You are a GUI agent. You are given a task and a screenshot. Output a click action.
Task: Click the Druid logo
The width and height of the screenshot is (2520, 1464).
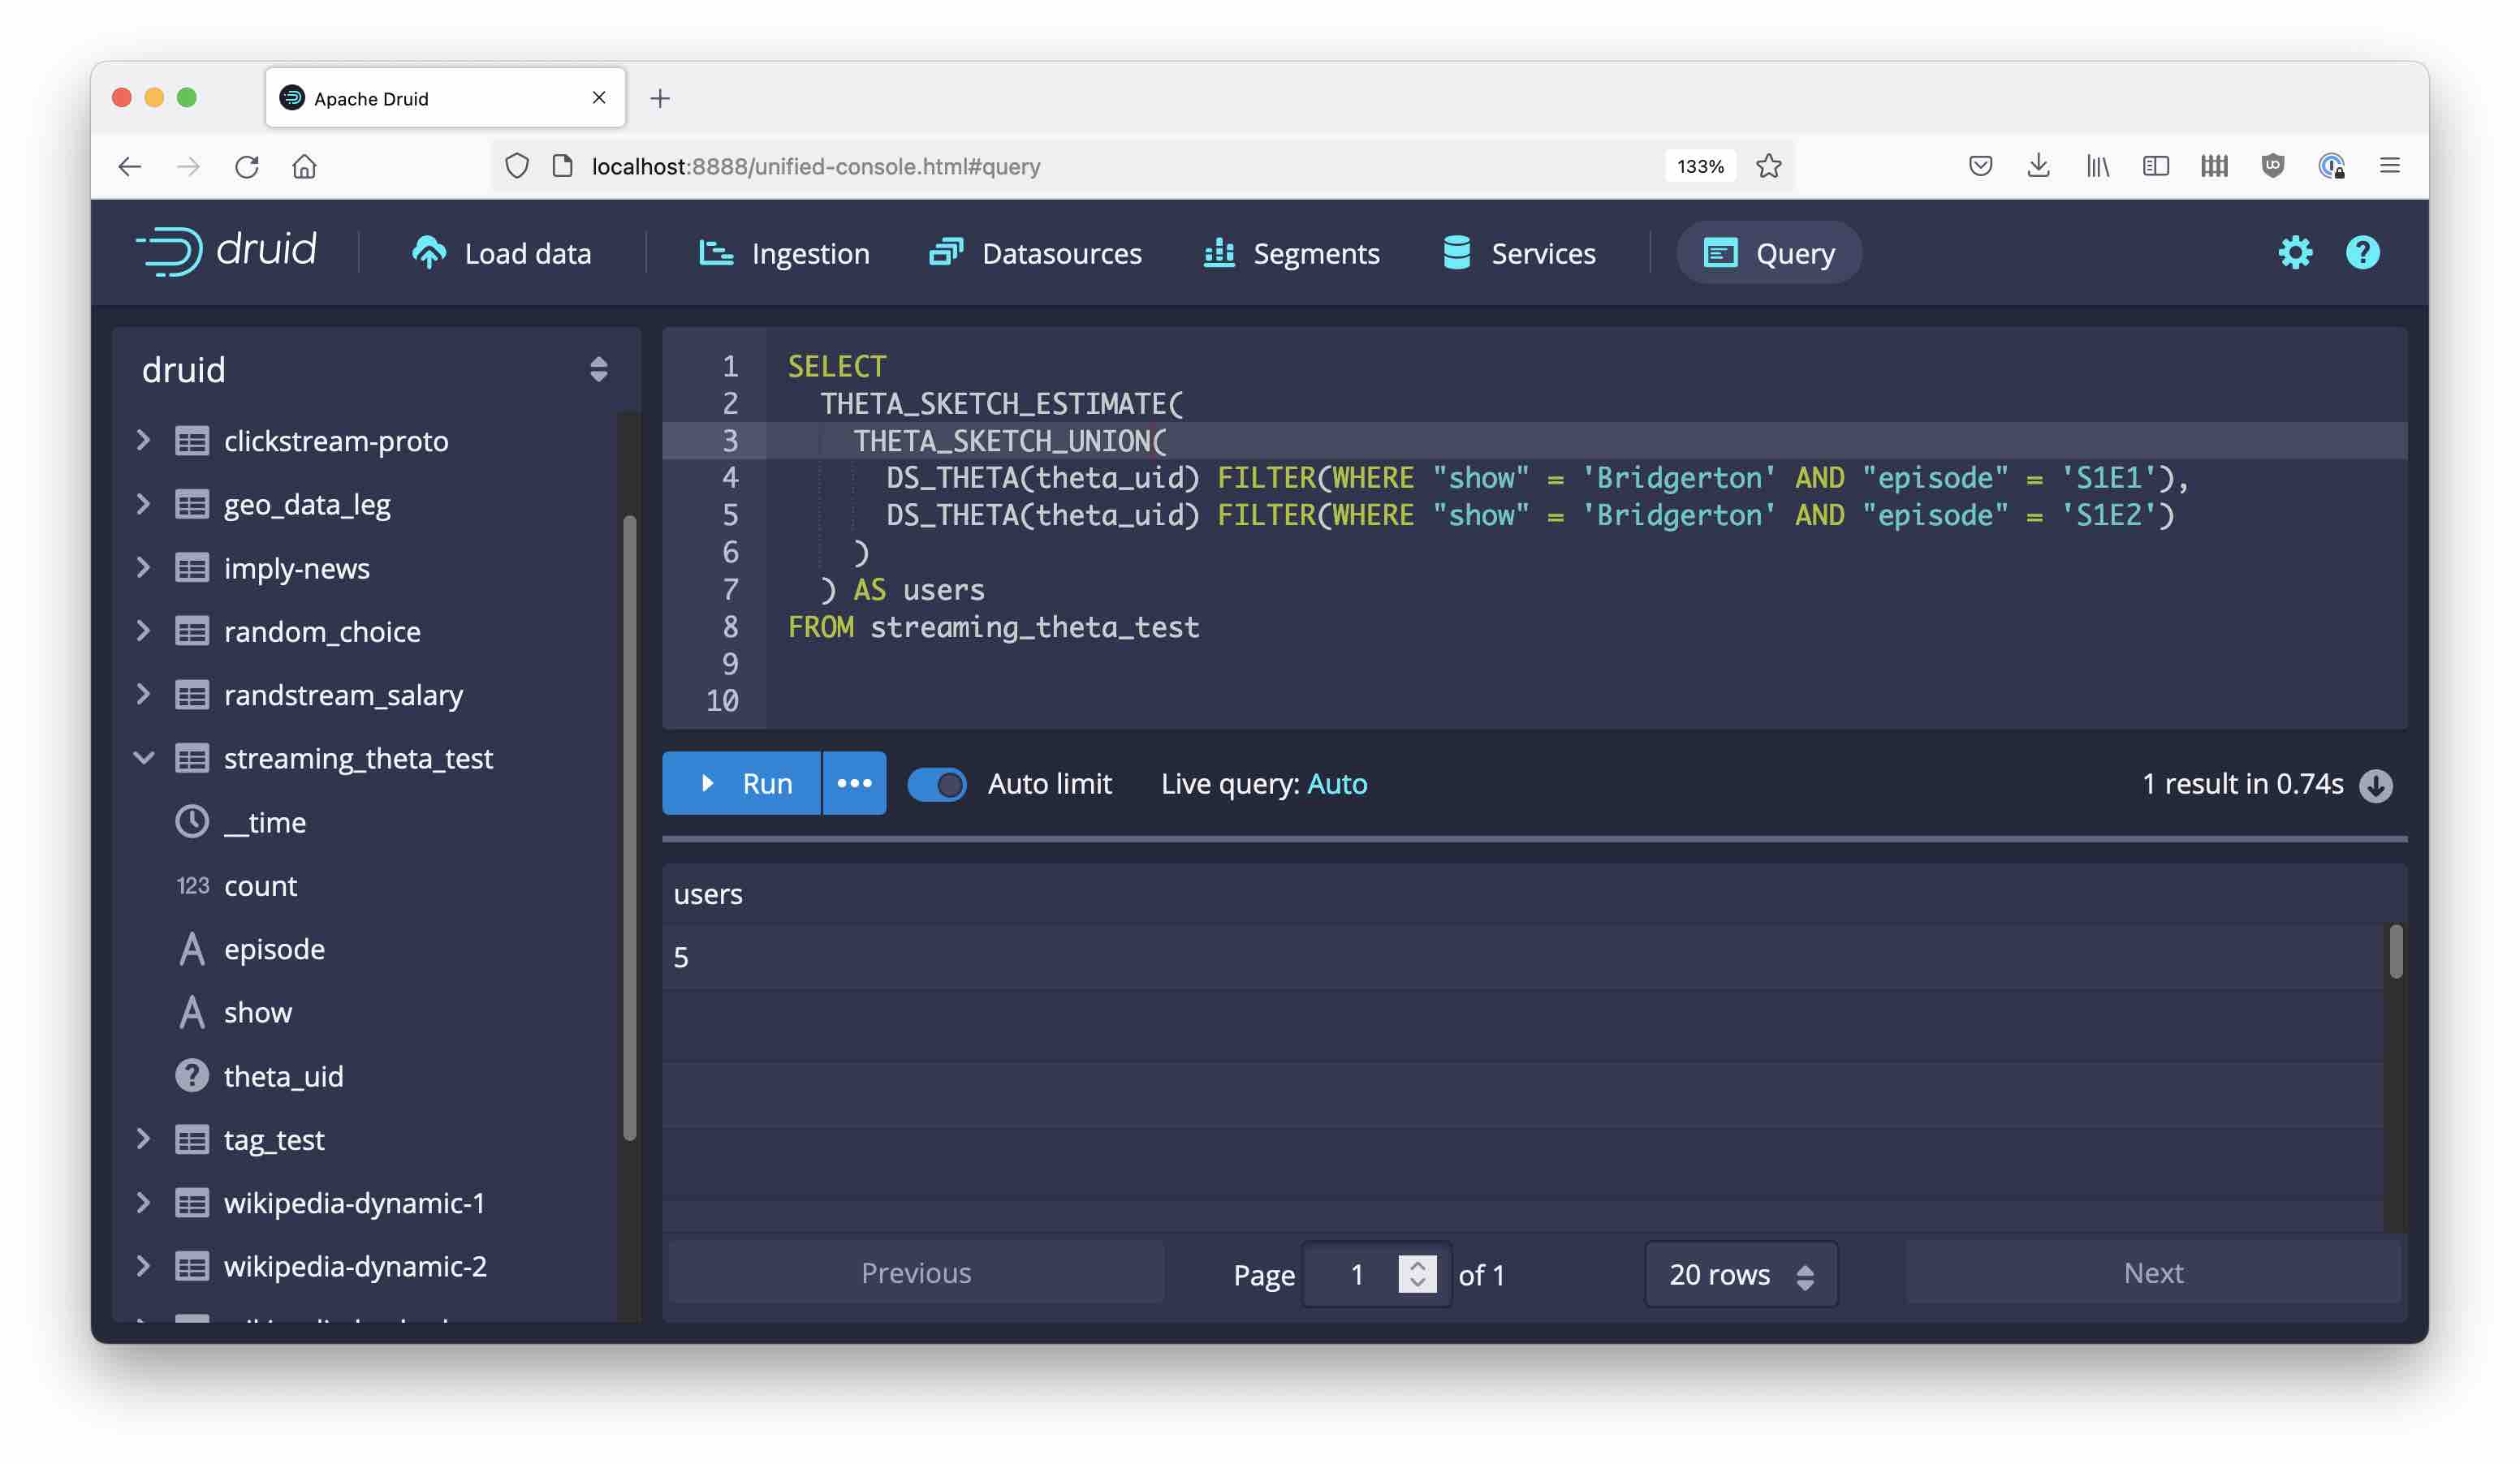(226, 251)
